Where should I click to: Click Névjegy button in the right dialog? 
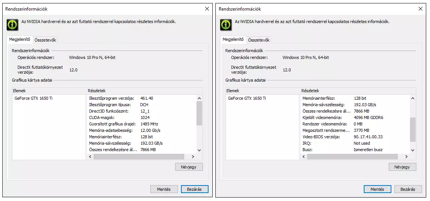coord(402,167)
